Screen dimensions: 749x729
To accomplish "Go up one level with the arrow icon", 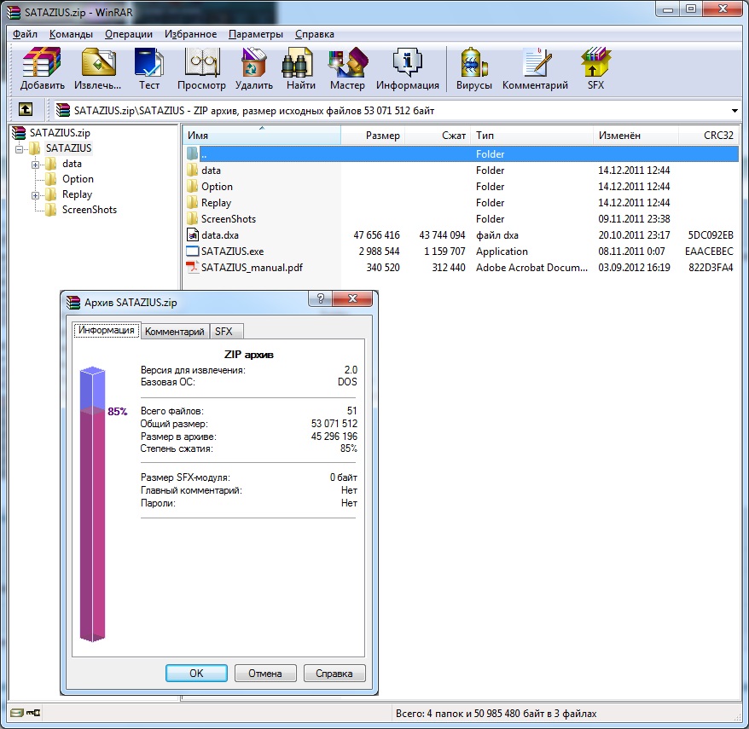I will (x=26, y=109).
